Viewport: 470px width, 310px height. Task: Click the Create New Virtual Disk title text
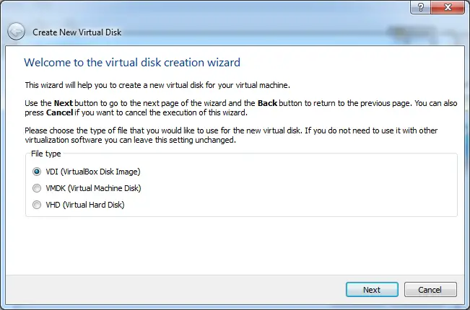pyautogui.click(x=77, y=32)
